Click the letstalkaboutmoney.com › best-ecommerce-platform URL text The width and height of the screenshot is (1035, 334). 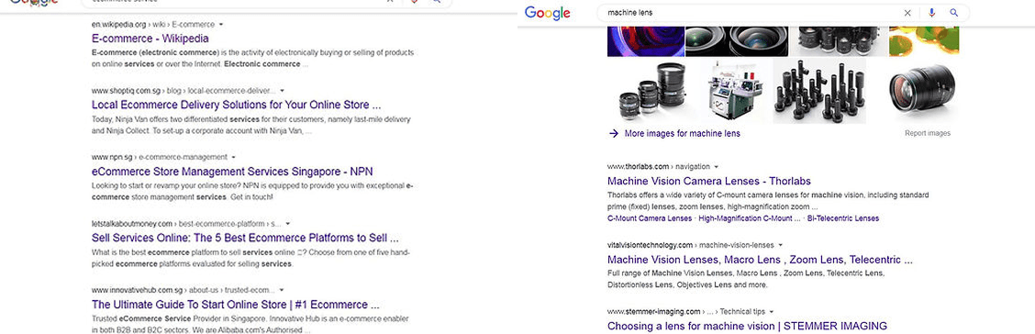(x=186, y=224)
